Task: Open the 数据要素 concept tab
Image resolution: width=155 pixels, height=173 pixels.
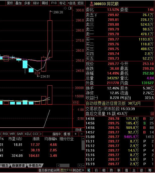Action: pos(18,165)
